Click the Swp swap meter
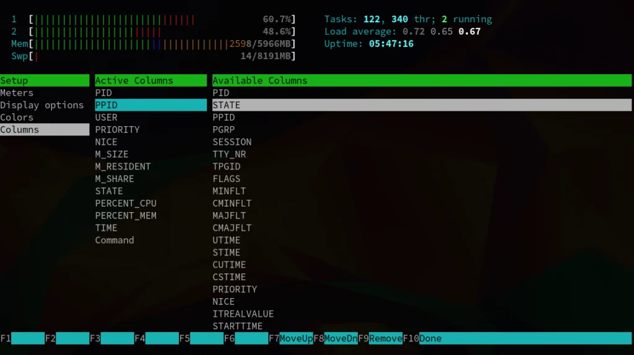Screen dimensions: 634x355 (x=154, y=56)
